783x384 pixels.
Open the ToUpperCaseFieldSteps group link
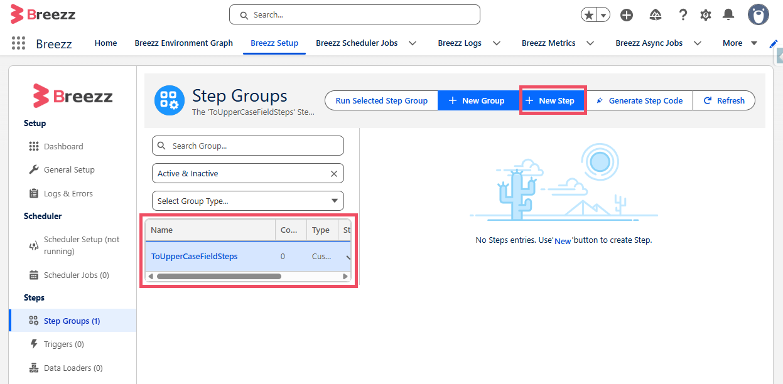click(x=194, y=256)
